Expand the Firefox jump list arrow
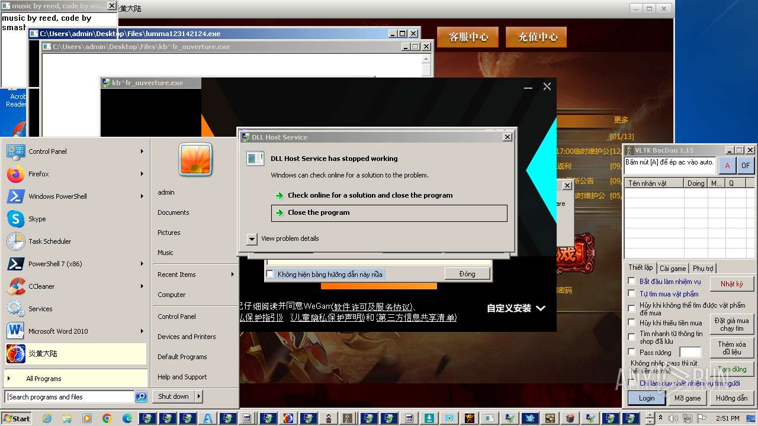 (142, 174)
